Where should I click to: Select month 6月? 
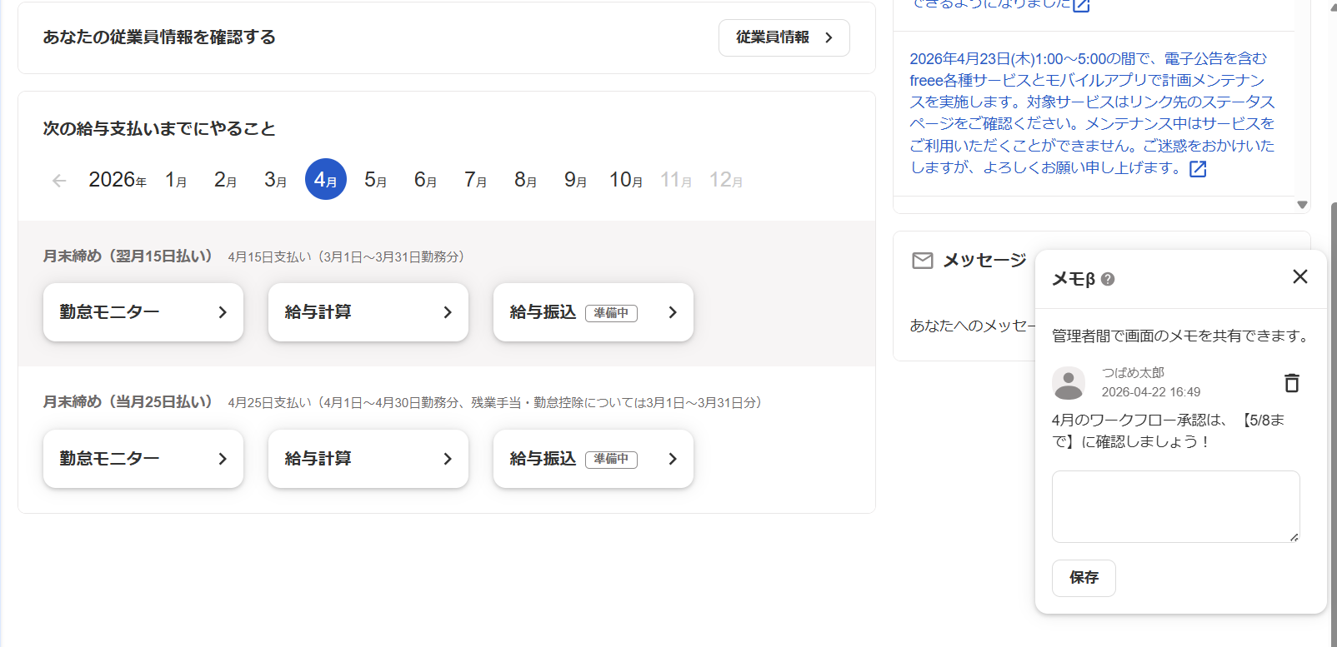426,180
